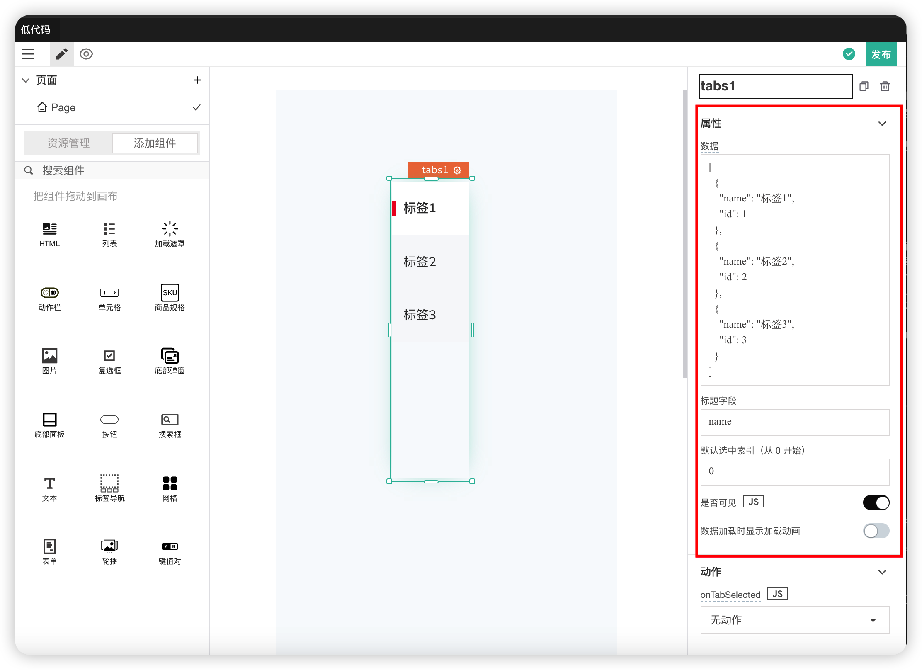Choose the 加载遮罩 loading component

pyautogui.click(x=170, y=234)
